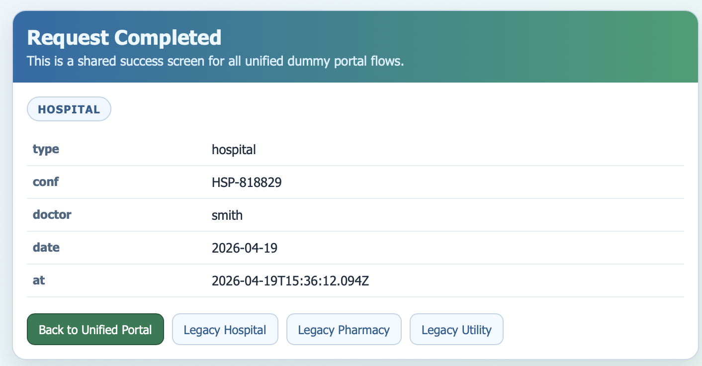Click the 'hospital' type value
Viewport: 702px width, 366px height.
point(234,149)
